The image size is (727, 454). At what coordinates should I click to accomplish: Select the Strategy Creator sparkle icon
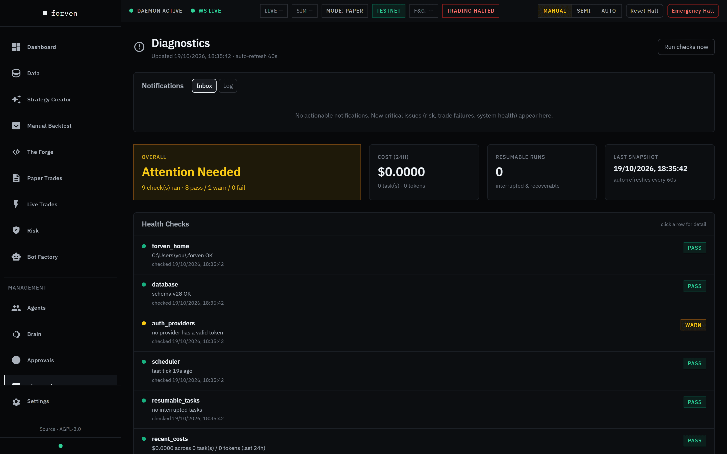pyautogui.click(x=16, y=99)
